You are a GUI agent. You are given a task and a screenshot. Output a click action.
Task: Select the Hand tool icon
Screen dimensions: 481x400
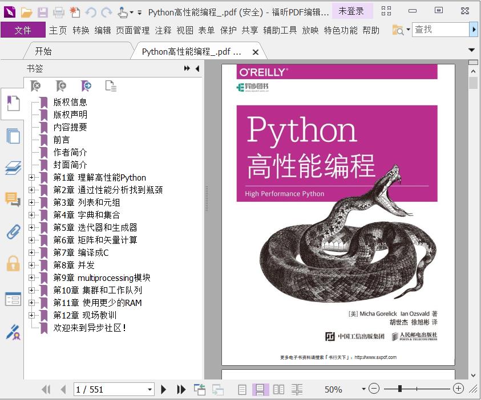[x=123, y=13]
